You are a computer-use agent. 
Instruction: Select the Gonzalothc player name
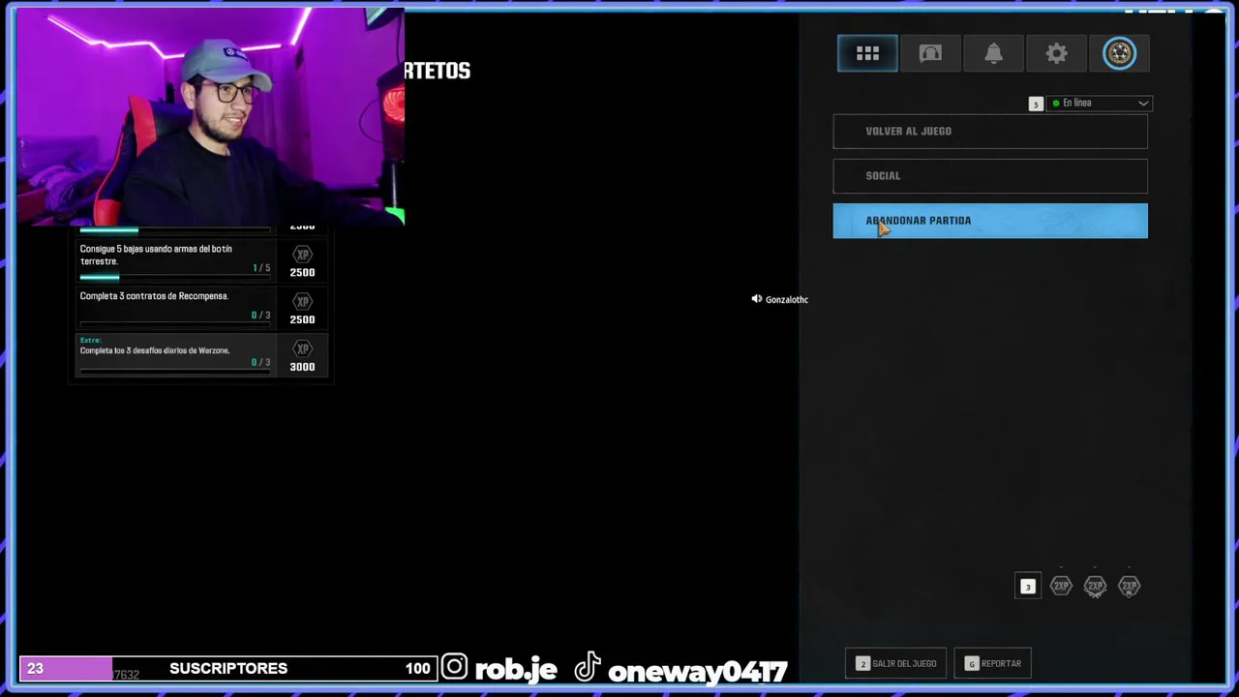pos(787,300)
